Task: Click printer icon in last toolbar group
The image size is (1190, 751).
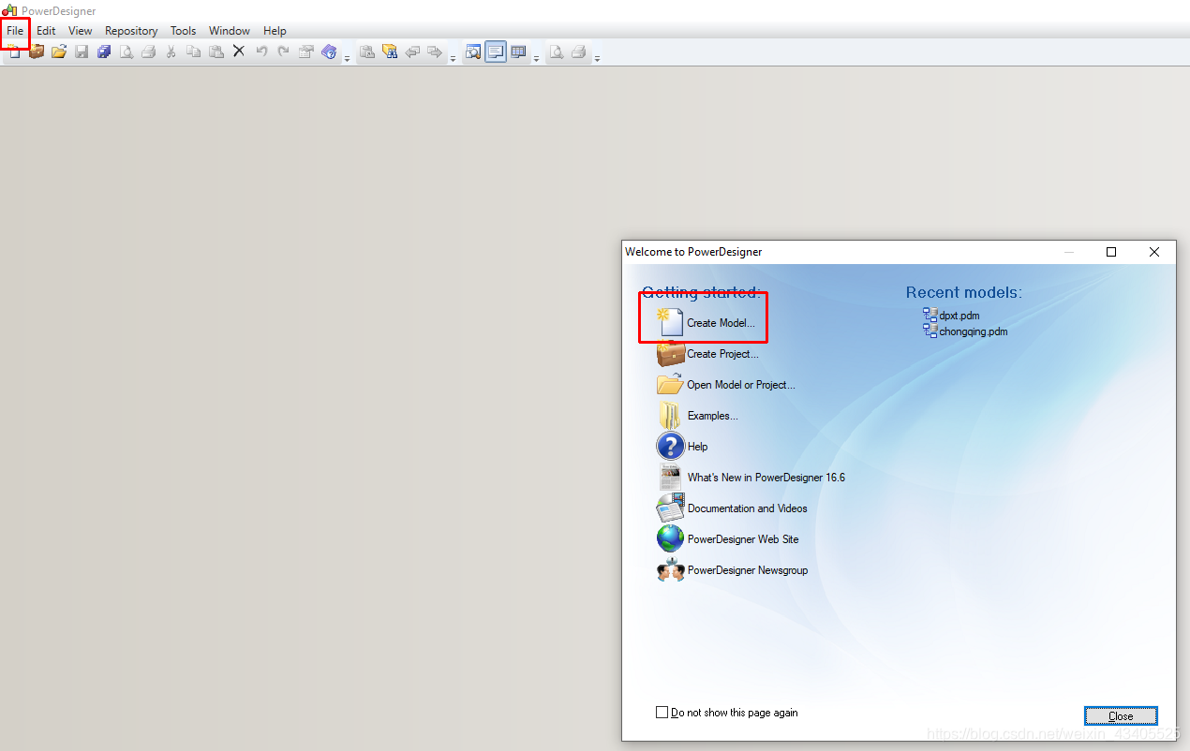Action: [x=579, y=52]
